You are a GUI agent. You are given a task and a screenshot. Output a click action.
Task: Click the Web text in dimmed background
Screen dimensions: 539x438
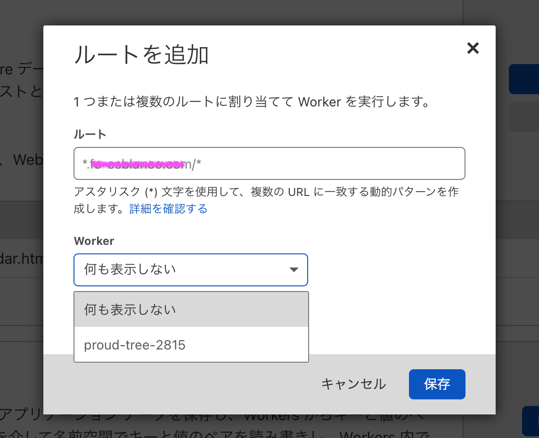[27, 160]
